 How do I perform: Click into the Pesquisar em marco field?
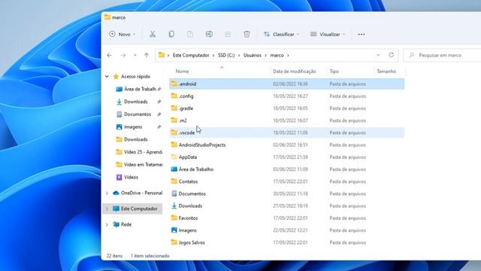coord(442,55)
